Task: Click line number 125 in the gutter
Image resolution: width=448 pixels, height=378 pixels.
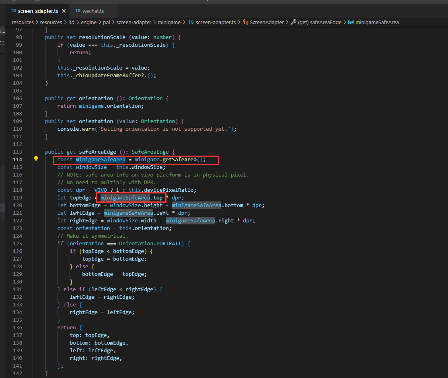Action: tap(17, 243)
